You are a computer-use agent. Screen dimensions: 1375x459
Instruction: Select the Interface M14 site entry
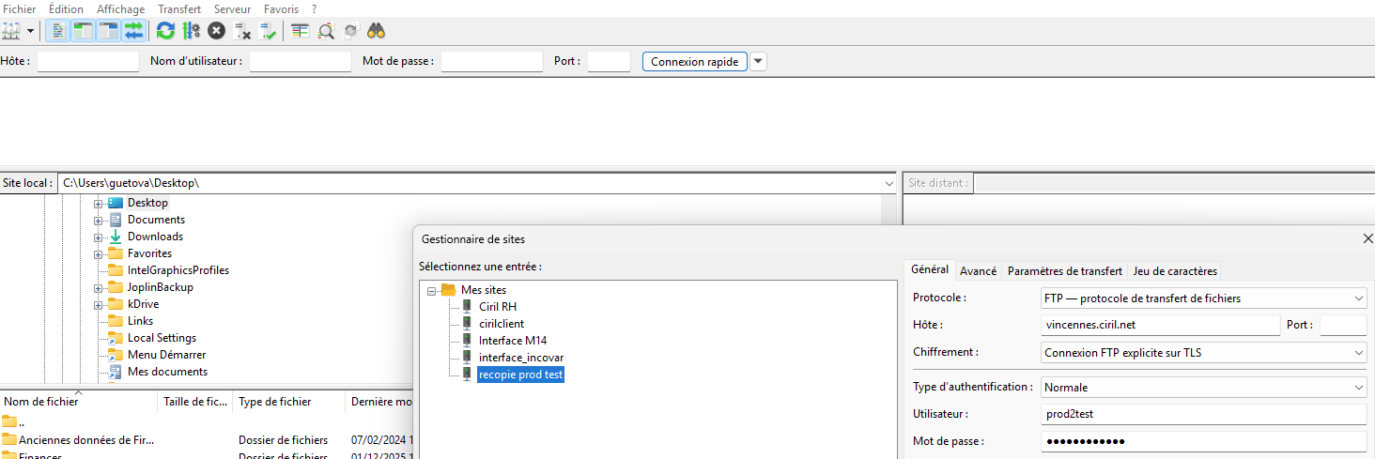[x=512, y=341]
